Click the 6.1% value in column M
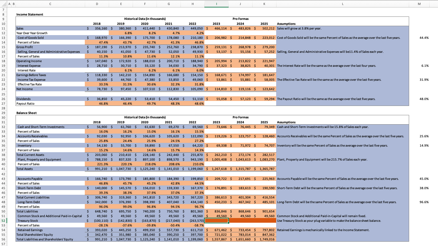Screen dimensions: 438x246 click(425, 66)
